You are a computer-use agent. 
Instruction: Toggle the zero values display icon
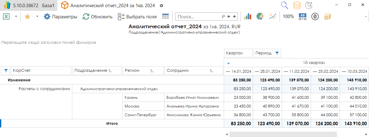click(315, 16)
